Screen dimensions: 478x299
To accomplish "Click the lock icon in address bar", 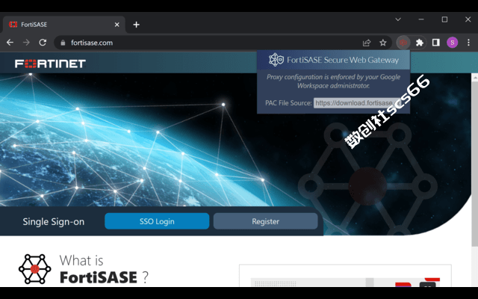I will (63, 43).
